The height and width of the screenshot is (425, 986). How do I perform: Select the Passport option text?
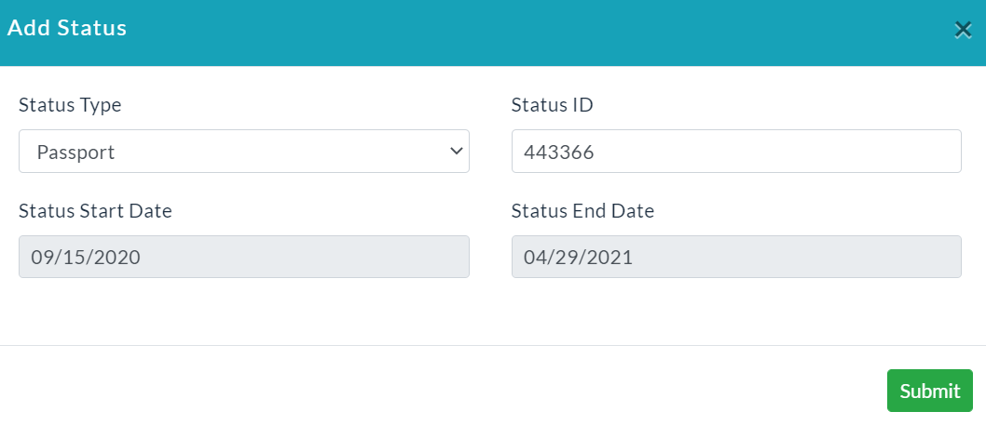tap(75, 153)
